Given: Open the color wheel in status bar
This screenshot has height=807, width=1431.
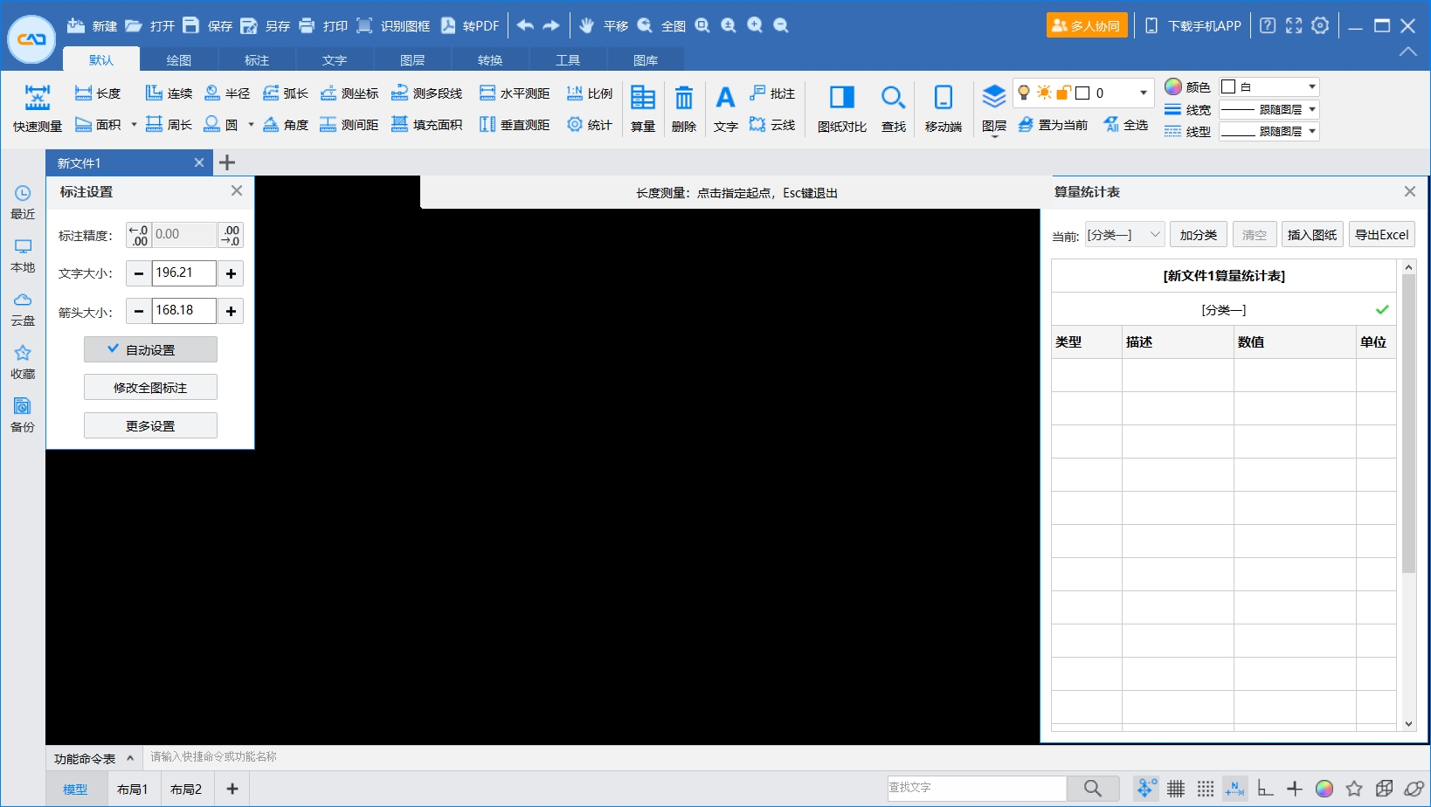Looking at the screenshot, I should point(1324,789).
